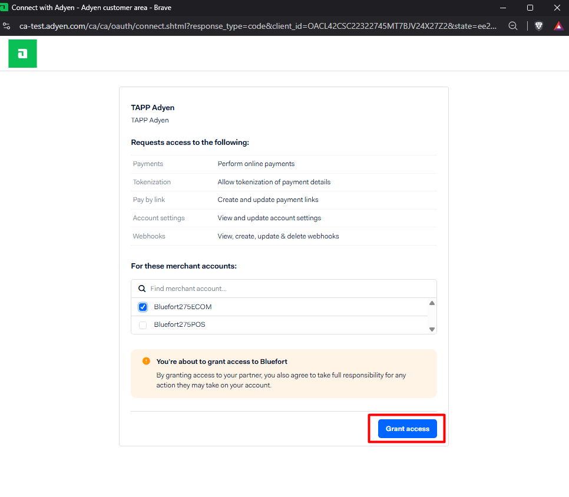Image resolution: width=569 pixels, height=497 pixels.
Task: Open site settings icon beside the URL
Action: click(6, 26)
